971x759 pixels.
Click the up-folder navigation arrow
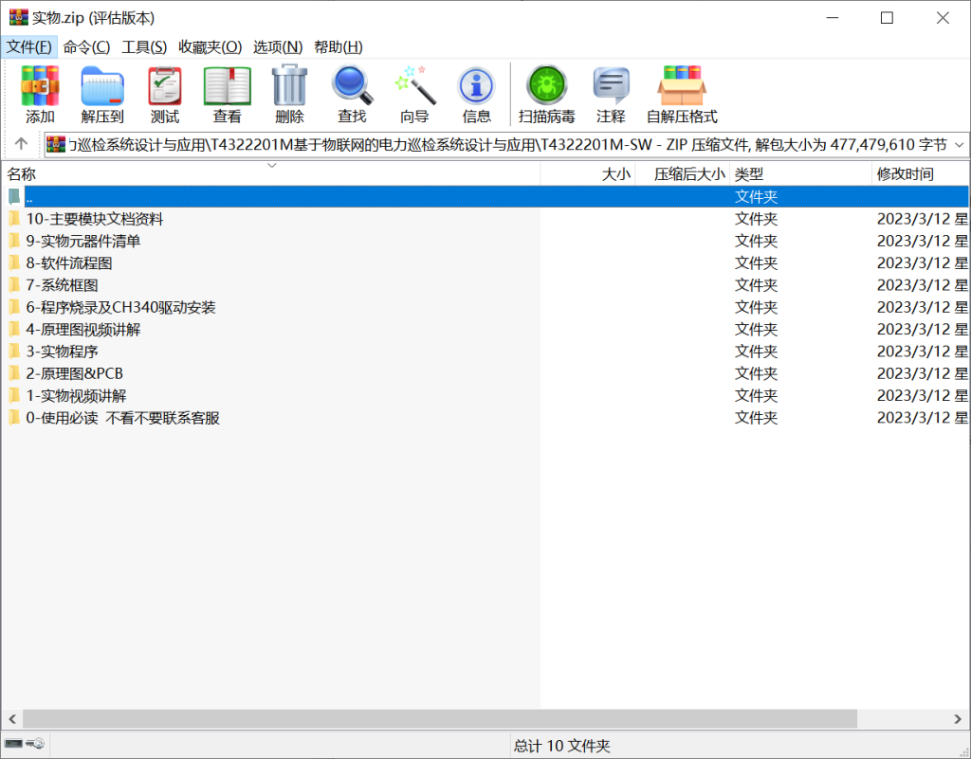pos(20,144)
